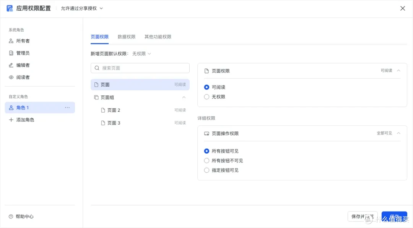413x228 pixels.
Task: Close the permission config dialog
Action: click(403, 8)
